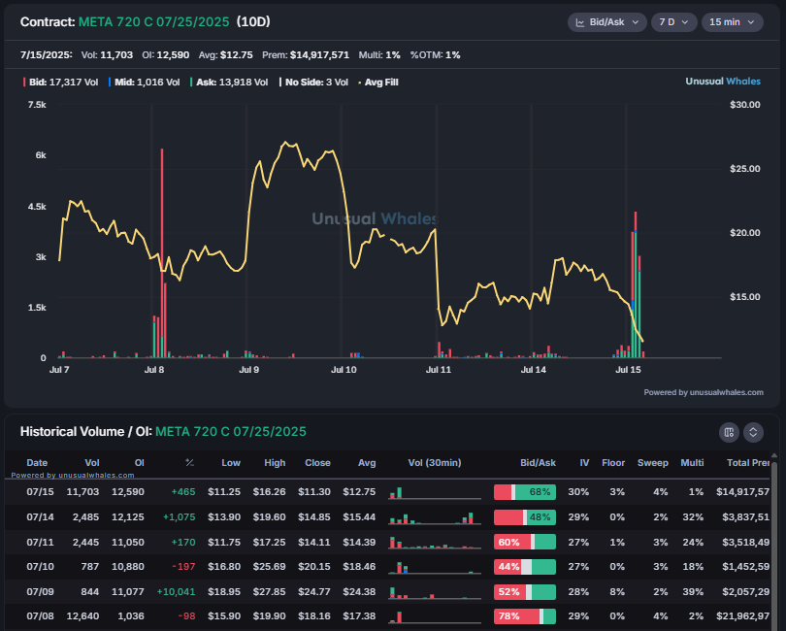The height and width of the screenshot is (631, 786).
Task: Sort by the Vol column header
Action: tap(92, 462)
